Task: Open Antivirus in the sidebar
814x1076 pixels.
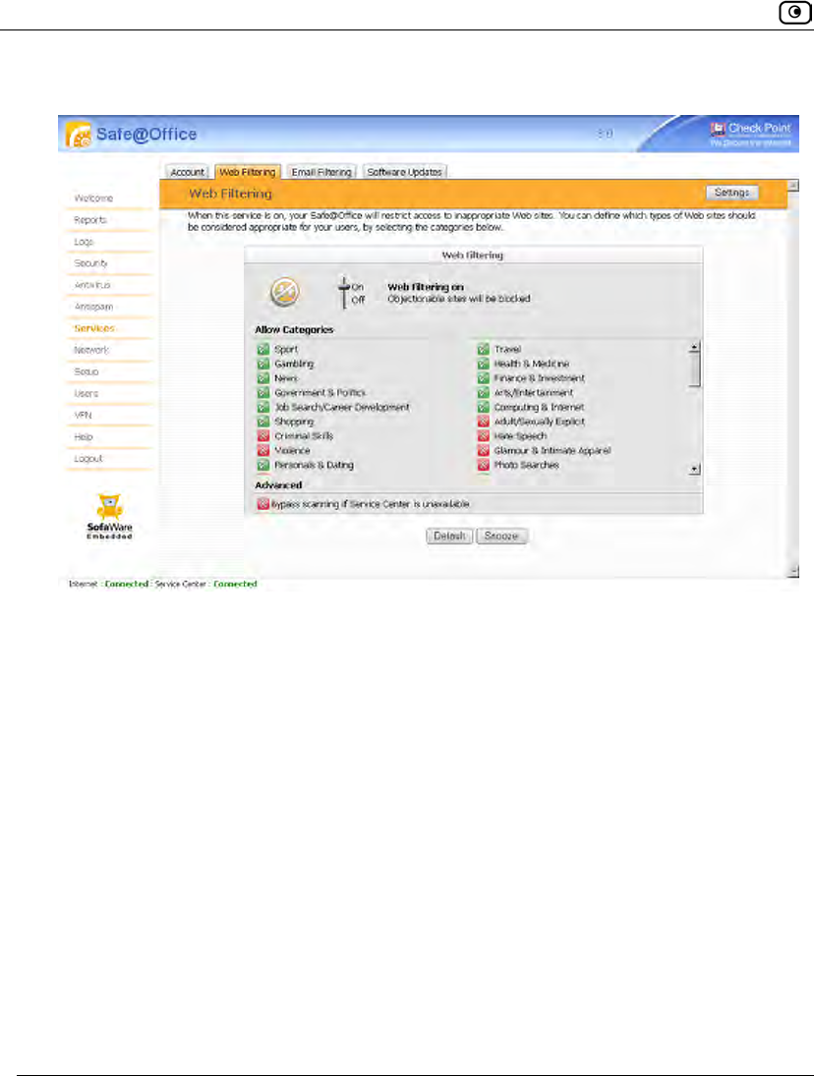Action: pyautogui.click(x=92, y=285)
